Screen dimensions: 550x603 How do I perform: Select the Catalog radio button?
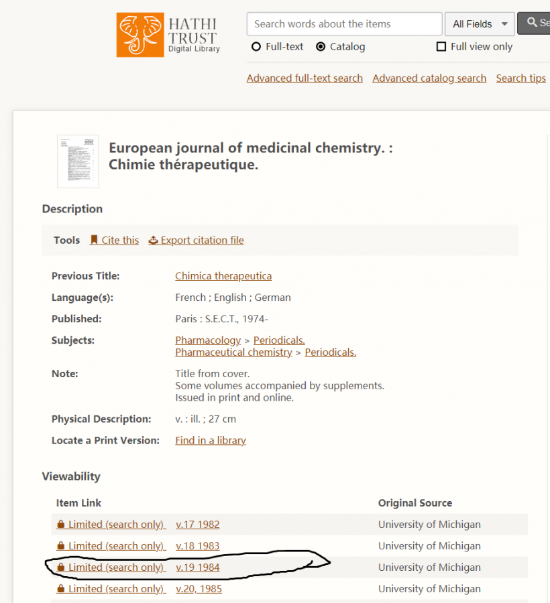pyautogui.click(x=321, y=47)
